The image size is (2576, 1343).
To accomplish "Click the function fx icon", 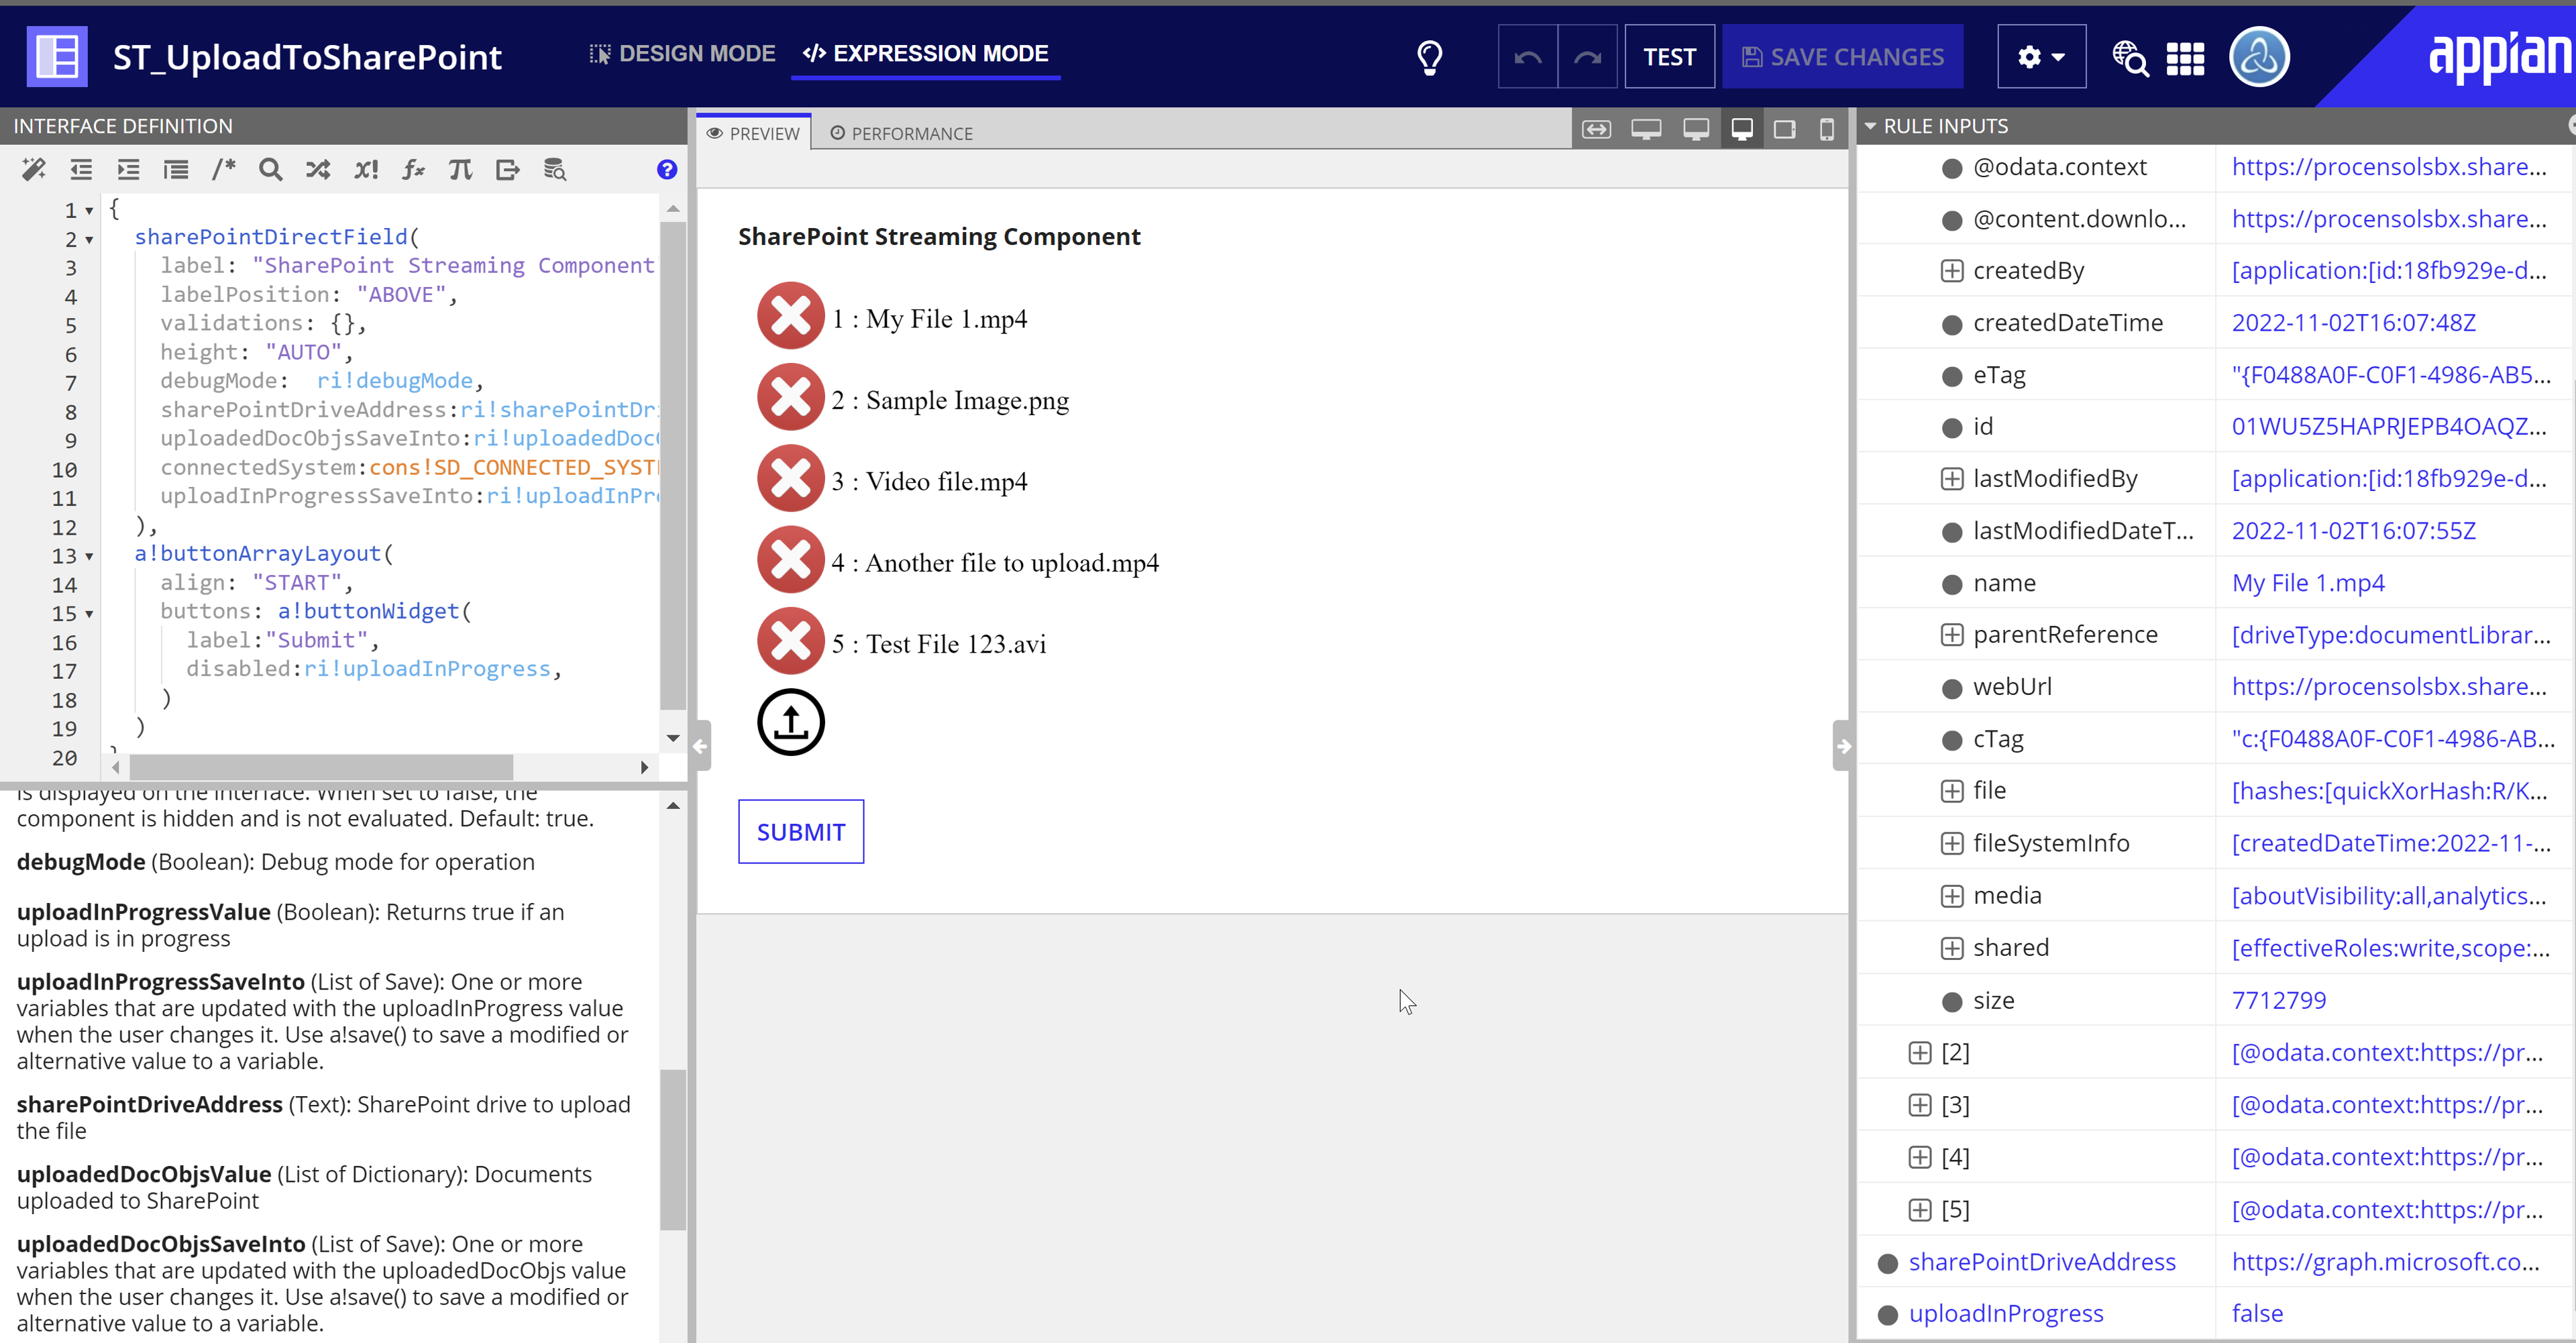I will coord(413,169).
